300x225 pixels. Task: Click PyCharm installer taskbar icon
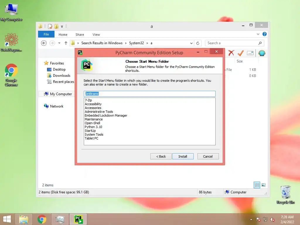[x=78, y=219]
